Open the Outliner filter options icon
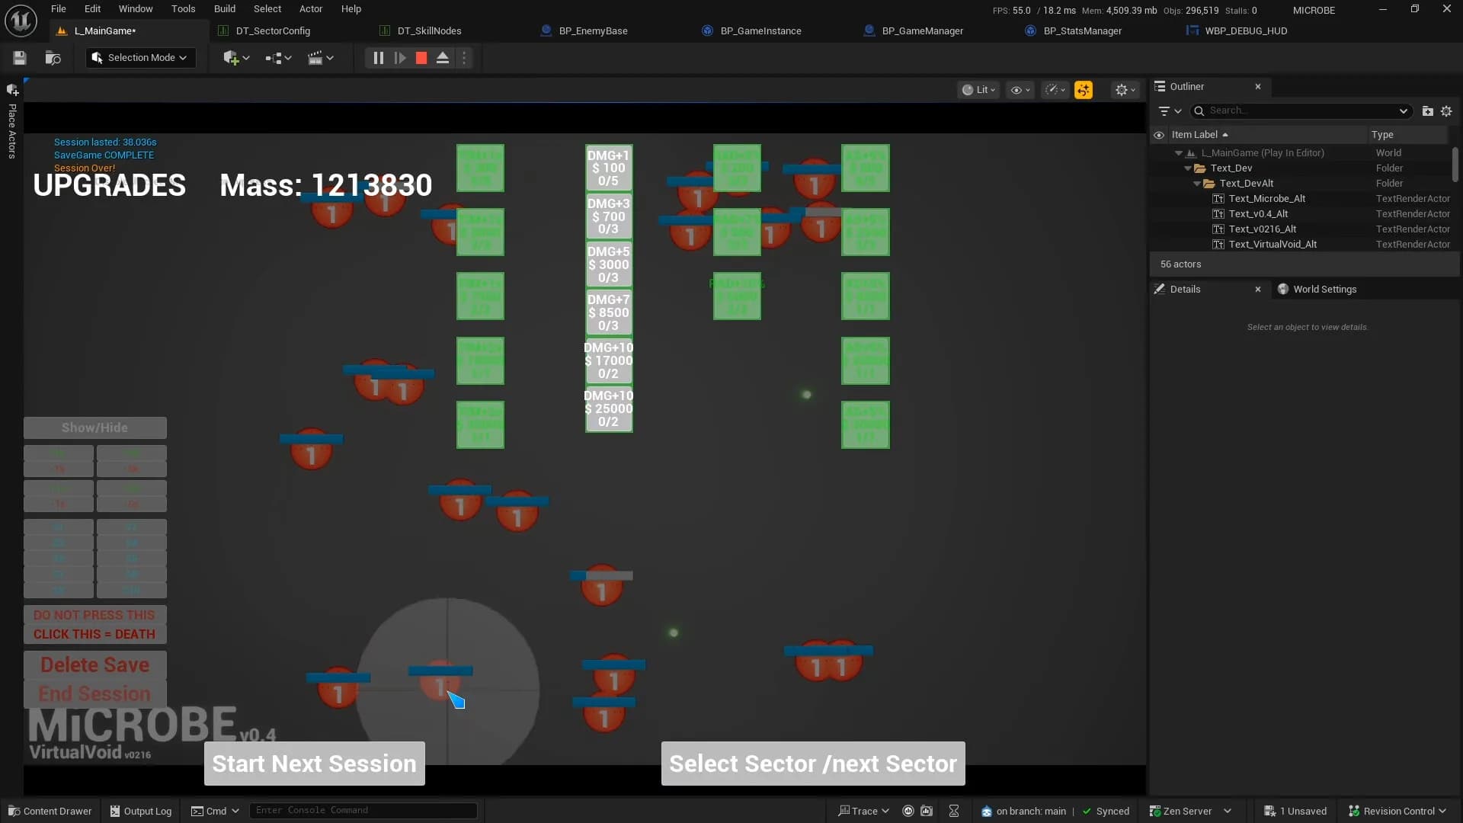Viewport: 1463px width, 823px height. pyautogui.click(x=1170, y=110)
